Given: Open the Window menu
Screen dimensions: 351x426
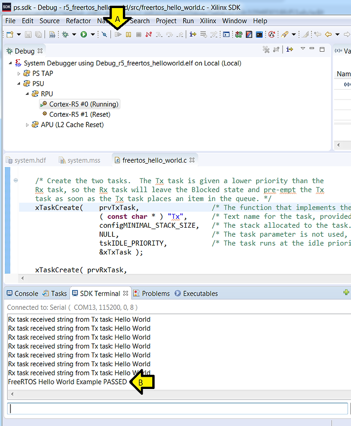Looking at the screenshot, I should [x=234, y=21].
